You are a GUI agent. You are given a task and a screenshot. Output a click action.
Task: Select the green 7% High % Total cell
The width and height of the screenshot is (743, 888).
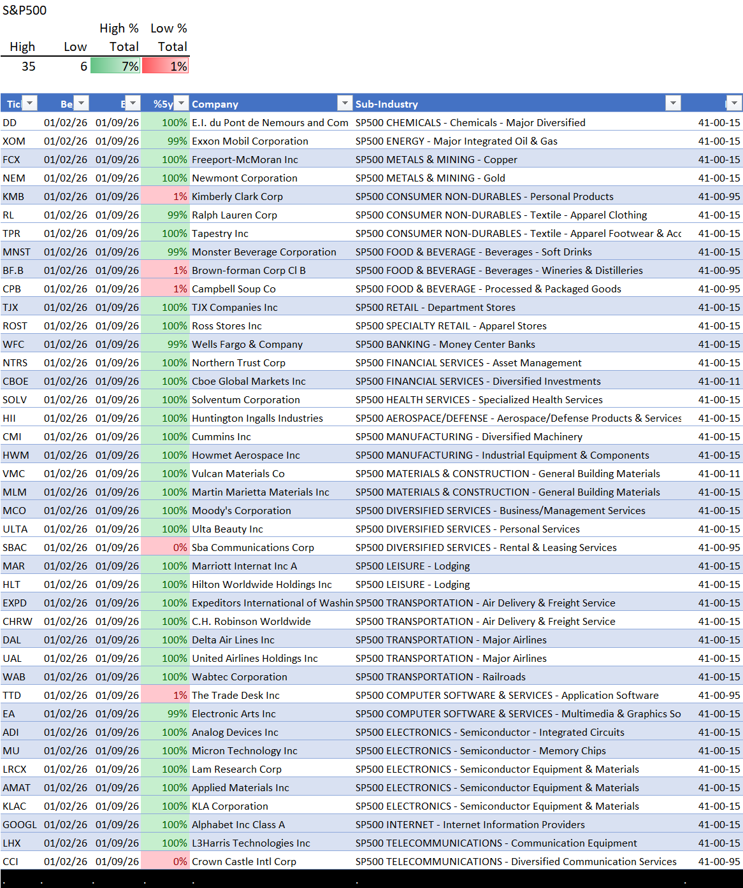[115, 66]
